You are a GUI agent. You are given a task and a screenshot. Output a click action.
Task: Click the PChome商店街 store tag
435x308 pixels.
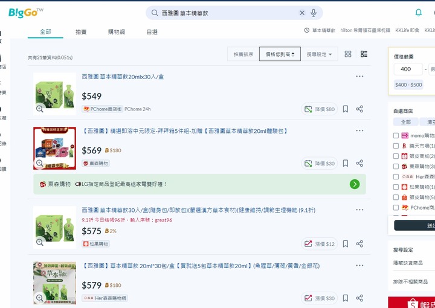103,109
